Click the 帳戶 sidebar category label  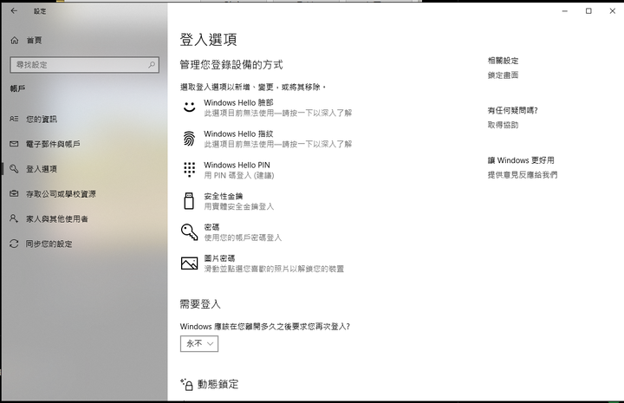click(x=17, y=88)
